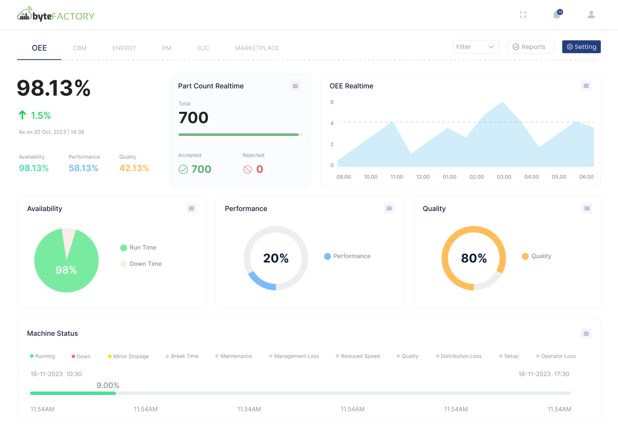Toggle fullscreen mode icon
Viewport: 618px width, 440px height.
click(523, 15)
